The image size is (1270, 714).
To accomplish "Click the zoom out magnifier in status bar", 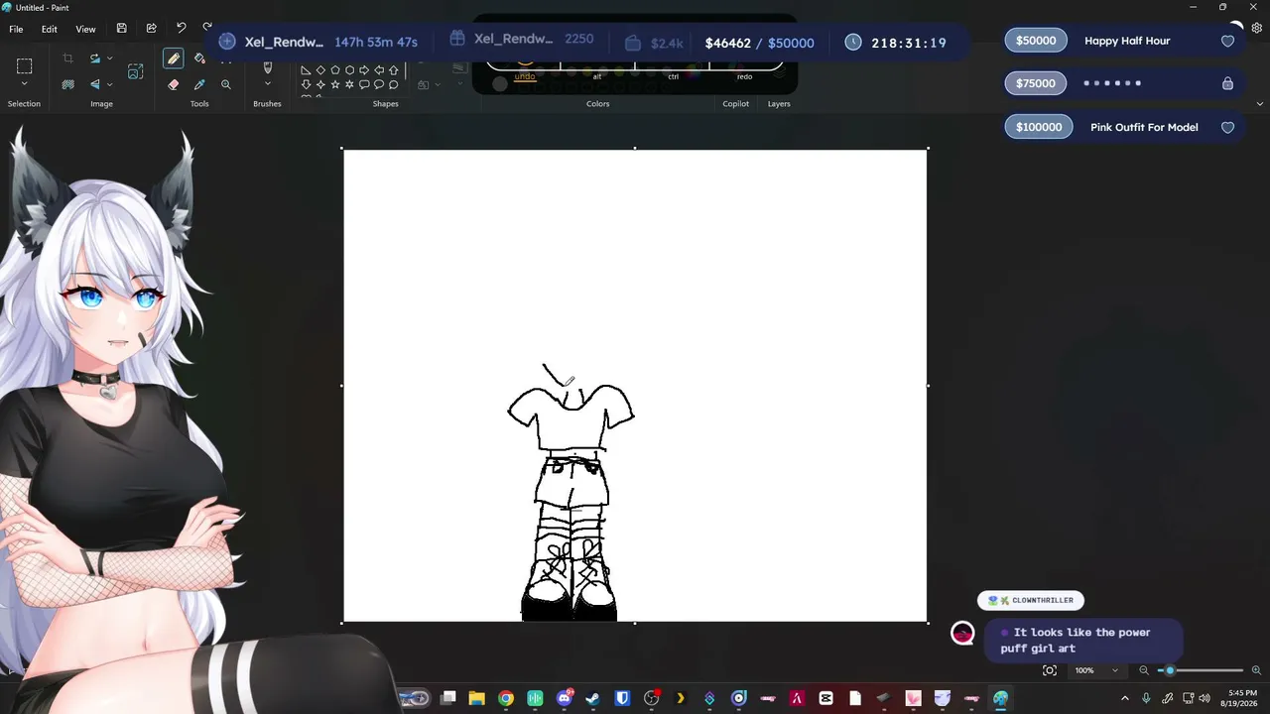I will pyautogui.click(x=1144, y=670).
